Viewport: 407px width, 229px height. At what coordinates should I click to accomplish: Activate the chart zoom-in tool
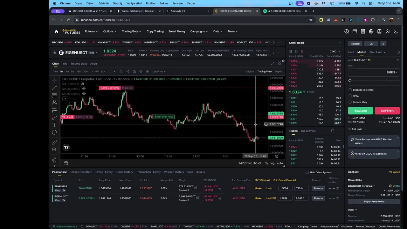[x=54, y=149]
